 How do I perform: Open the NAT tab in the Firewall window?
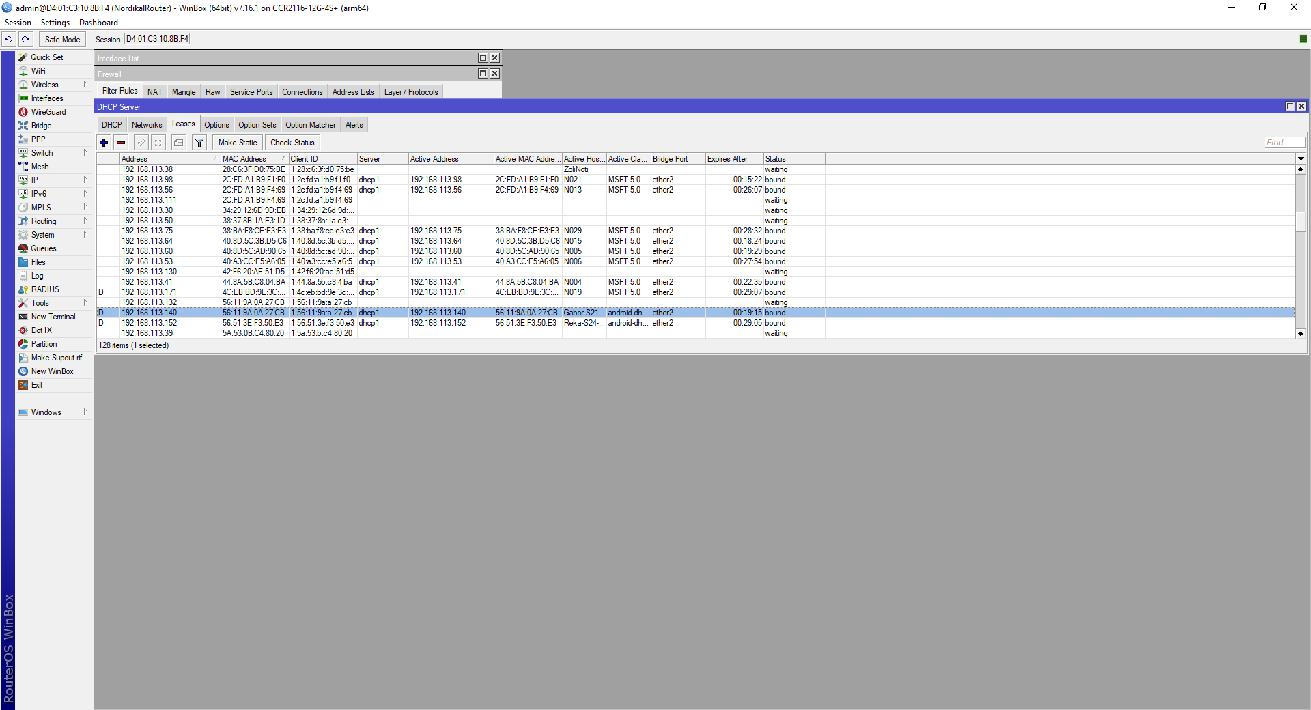click(x=154, y=91)
